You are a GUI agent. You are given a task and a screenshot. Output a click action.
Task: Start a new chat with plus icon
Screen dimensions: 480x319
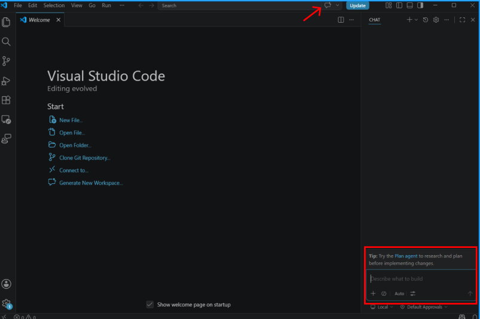coord(409,20)
